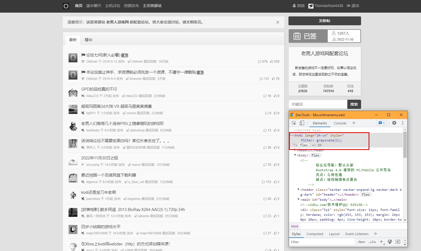Click bestbubu avatar thumbnail
This screenshot has height=251, width=421.
tap(73, 126)
